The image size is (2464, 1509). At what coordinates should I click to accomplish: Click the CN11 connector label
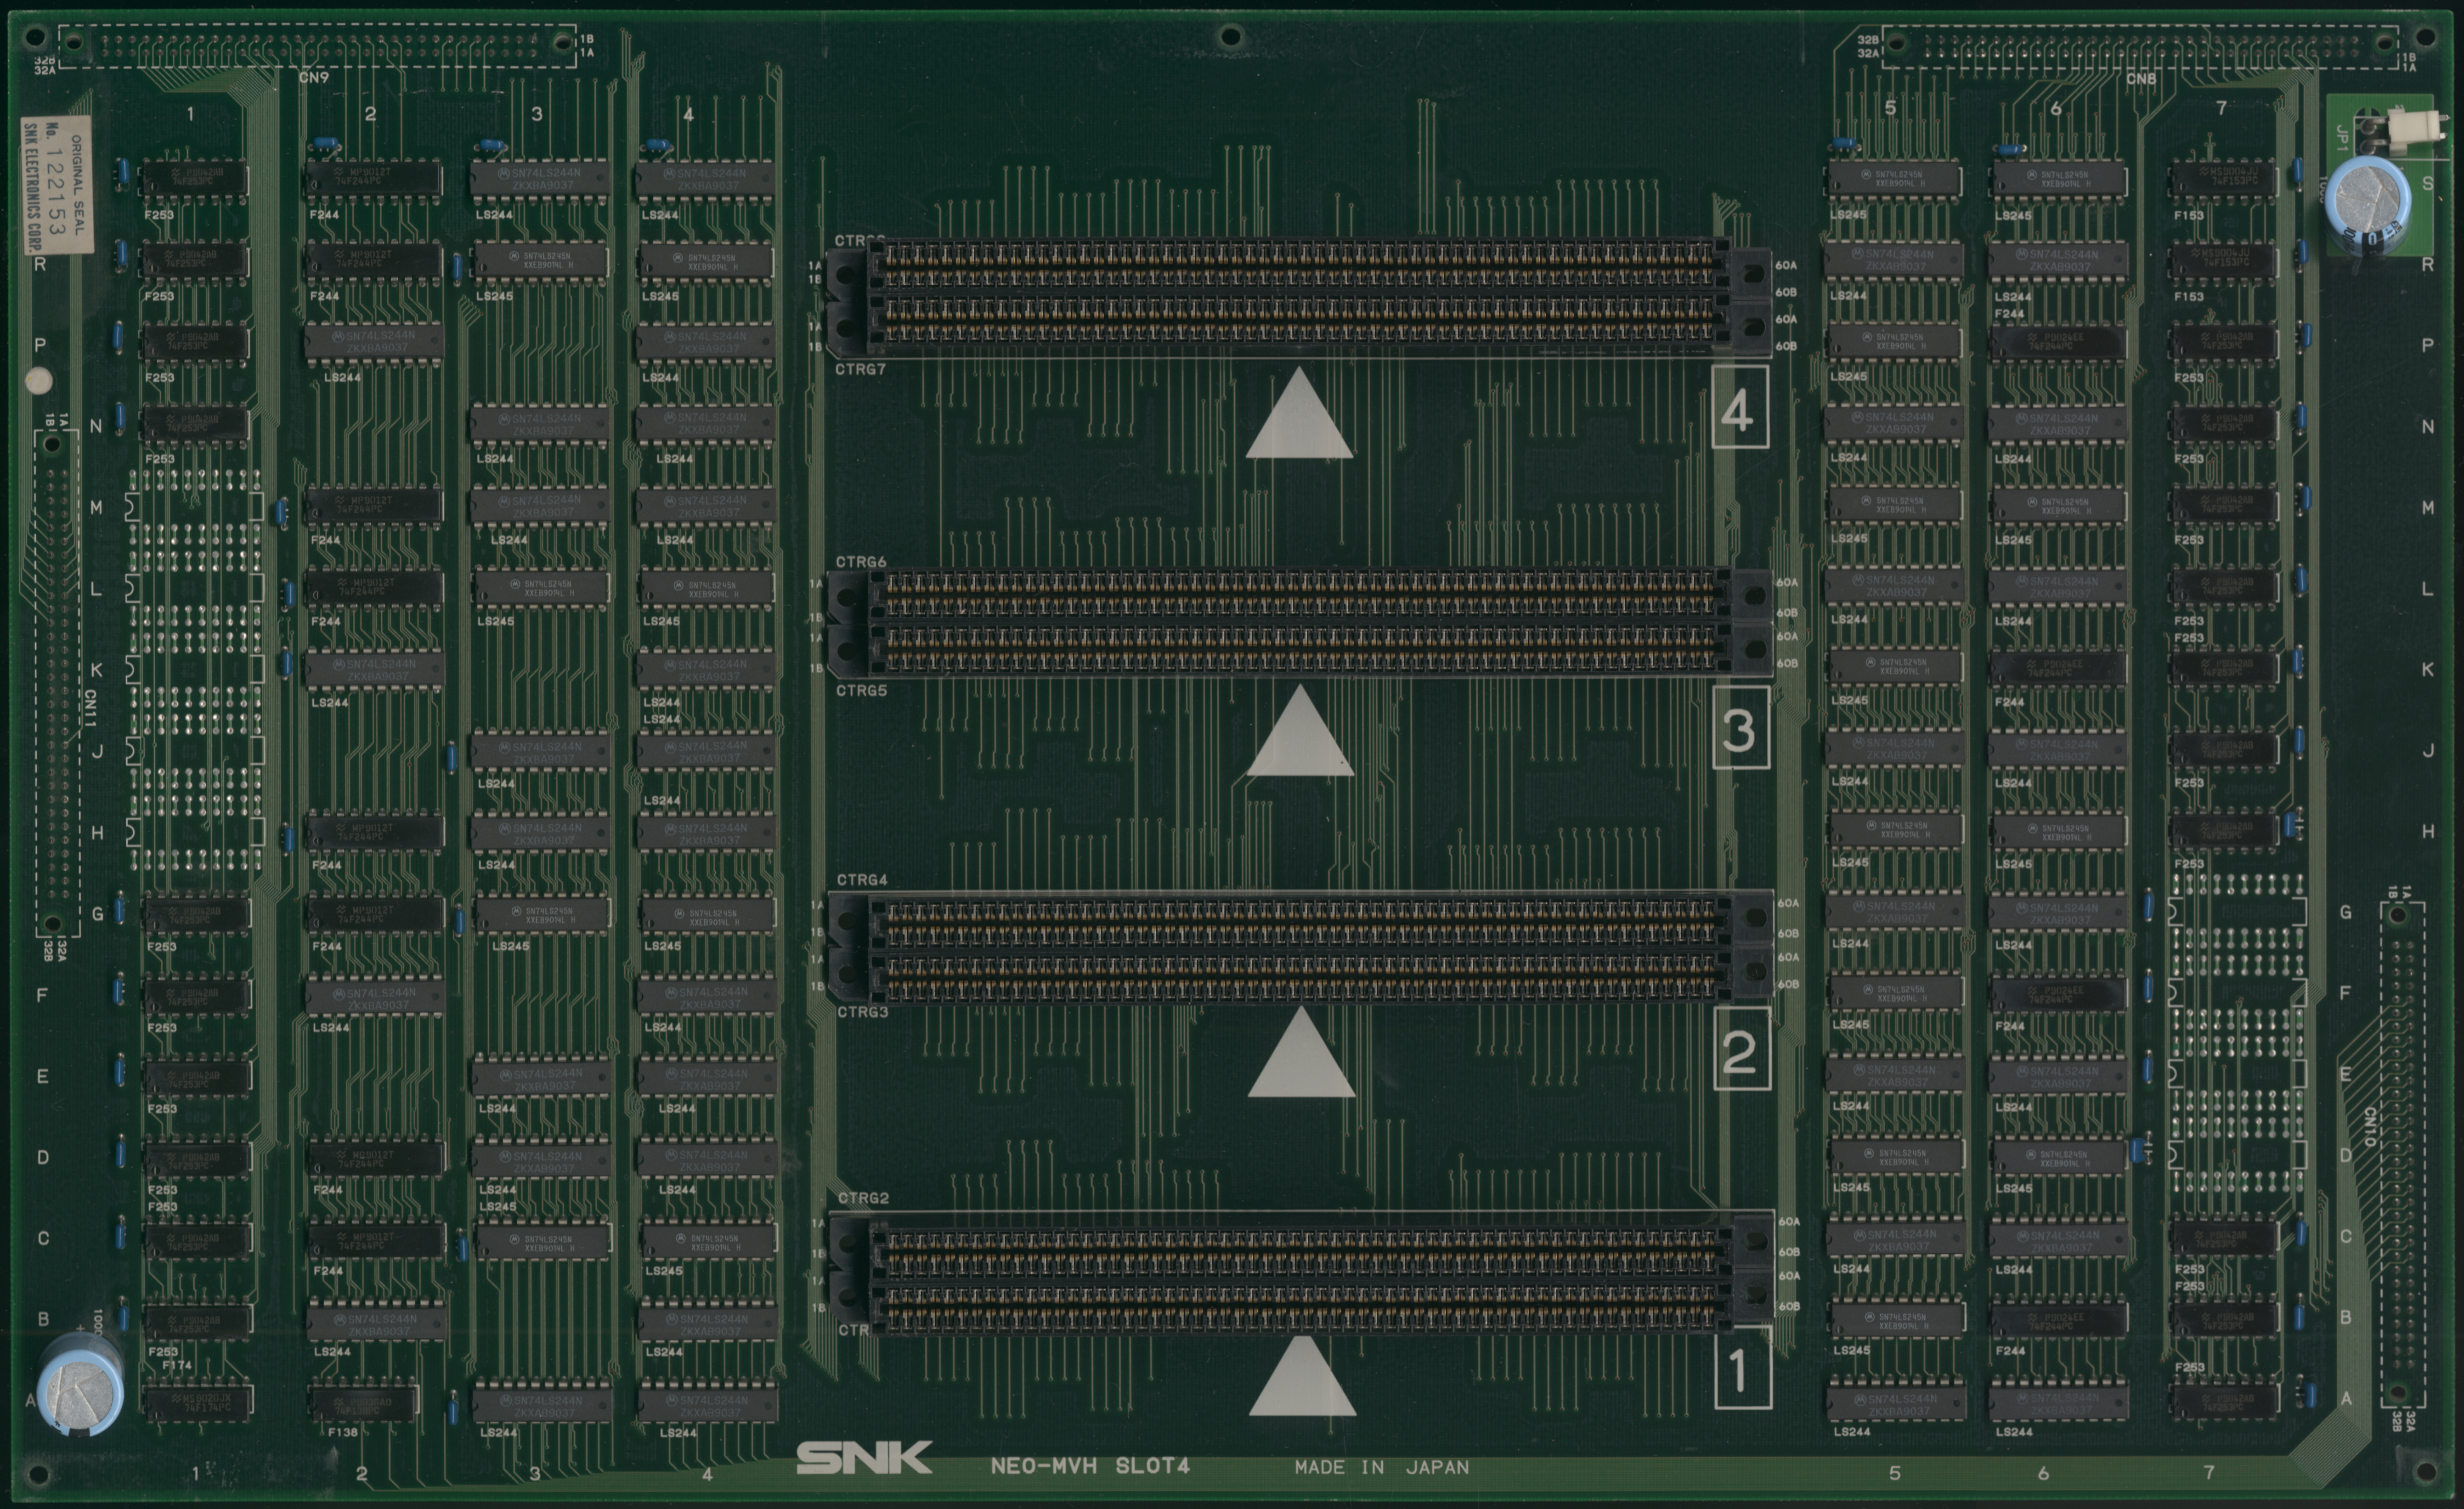[x=90, y=707]
